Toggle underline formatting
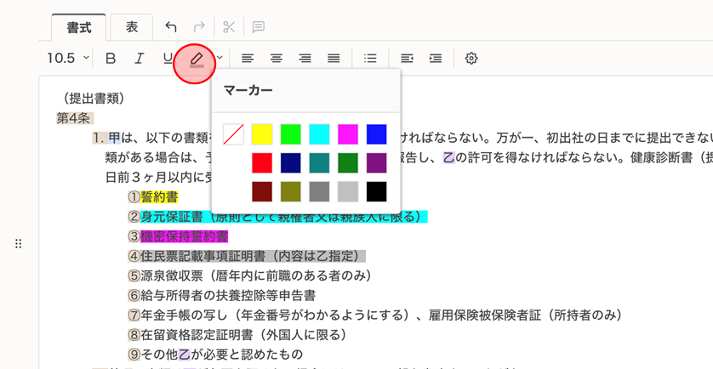Image resolution: width=713 pixels, height=369 pixels. click(x=167, y=59)
